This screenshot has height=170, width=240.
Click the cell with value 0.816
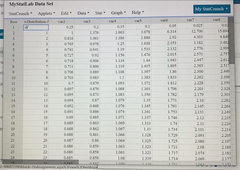(61, 38)
